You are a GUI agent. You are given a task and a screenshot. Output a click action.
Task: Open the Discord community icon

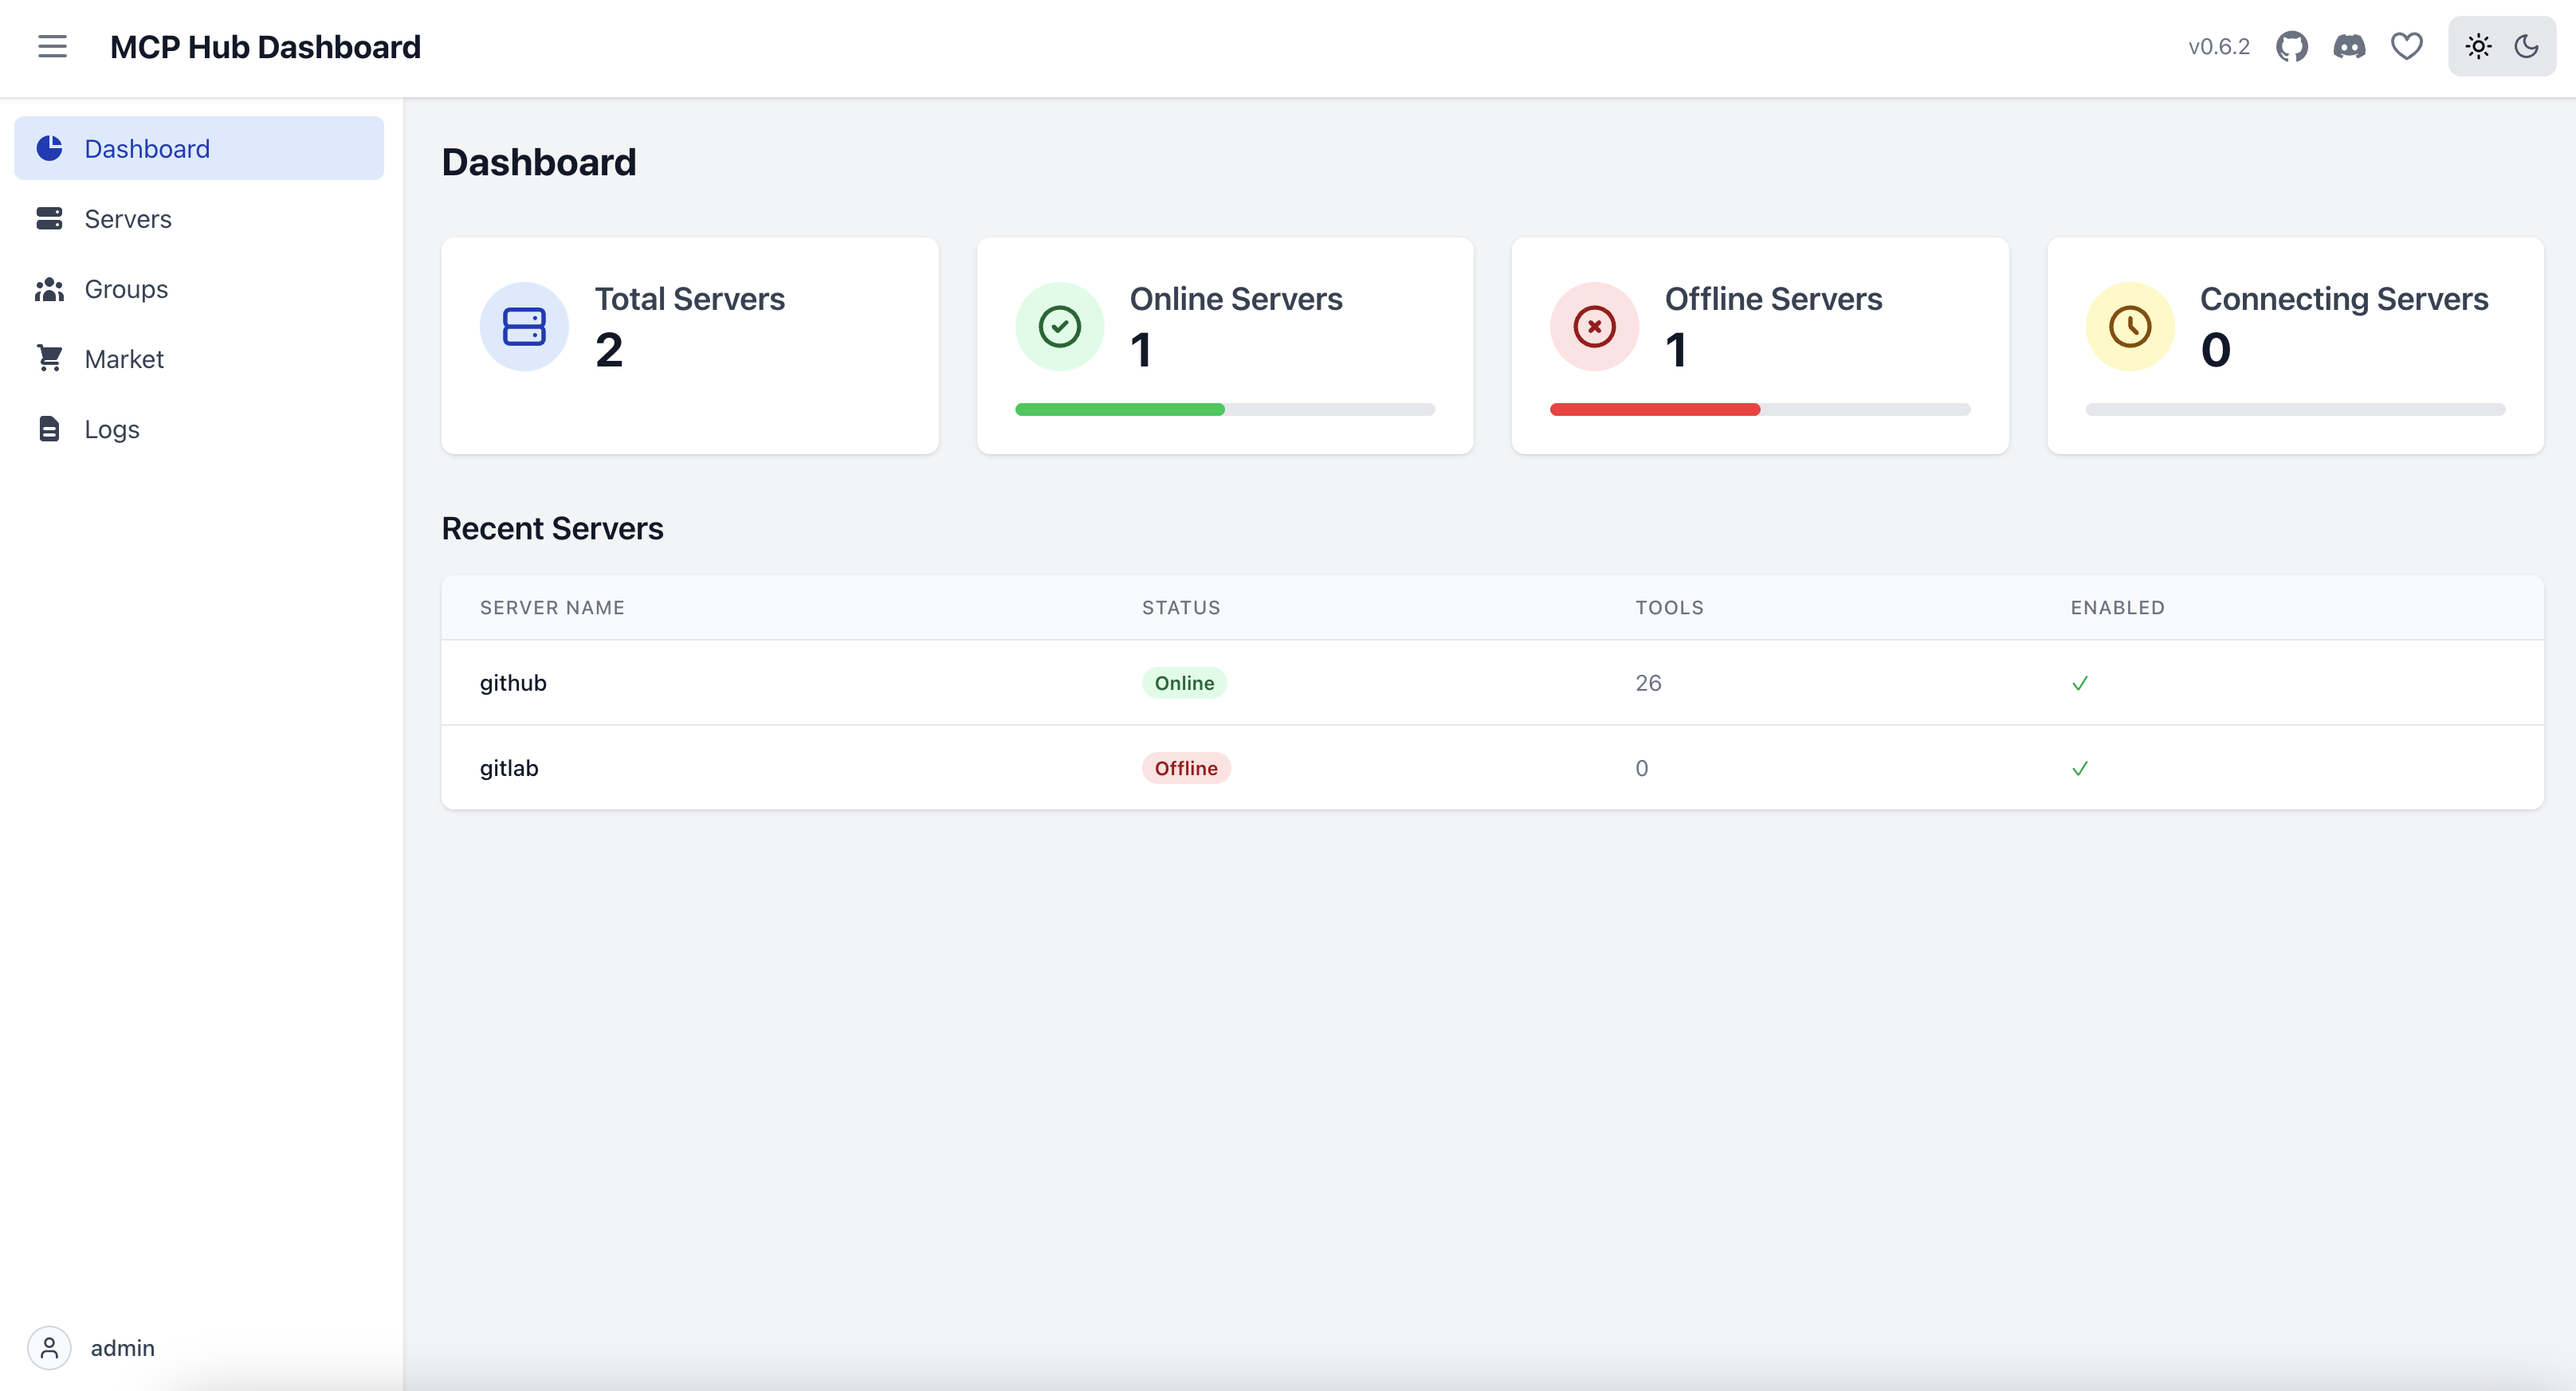click(2349, 46)
